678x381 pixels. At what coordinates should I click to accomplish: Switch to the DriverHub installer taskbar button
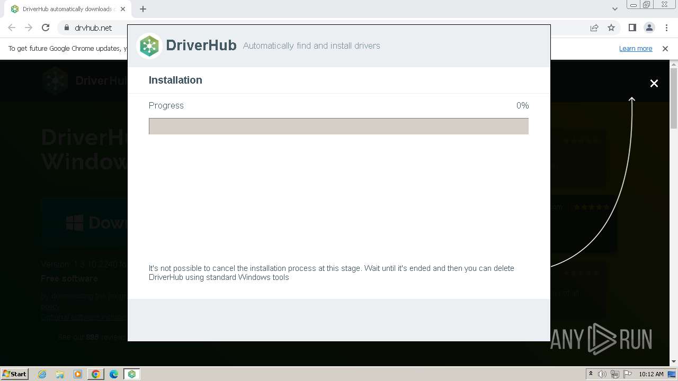132,374
